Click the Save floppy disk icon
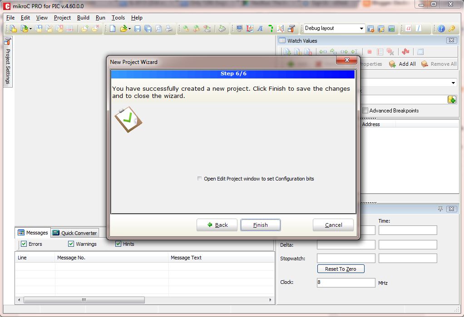464x317 pixels. [137, 29]
